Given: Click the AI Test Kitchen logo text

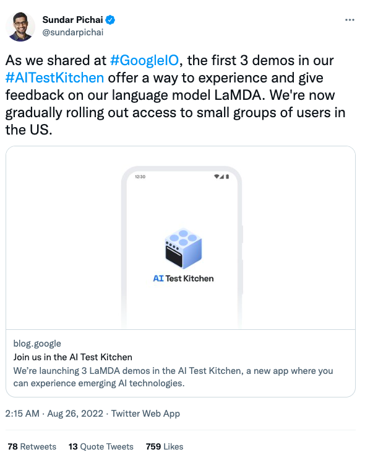Looking at the screenshot, I should pyautogui.click(x=183, y=278).
